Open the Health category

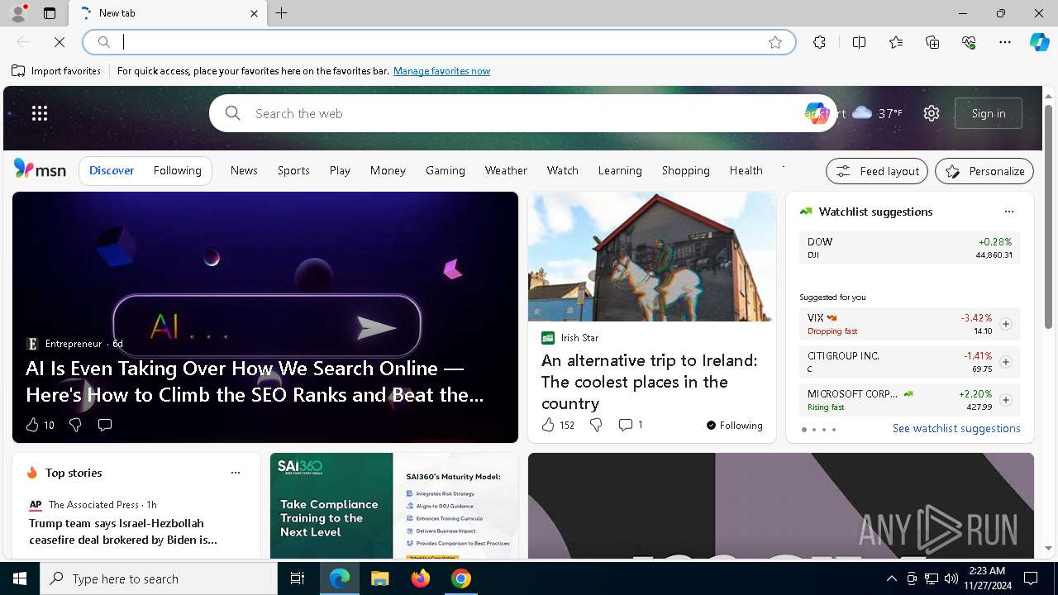(x=746, y=170)
